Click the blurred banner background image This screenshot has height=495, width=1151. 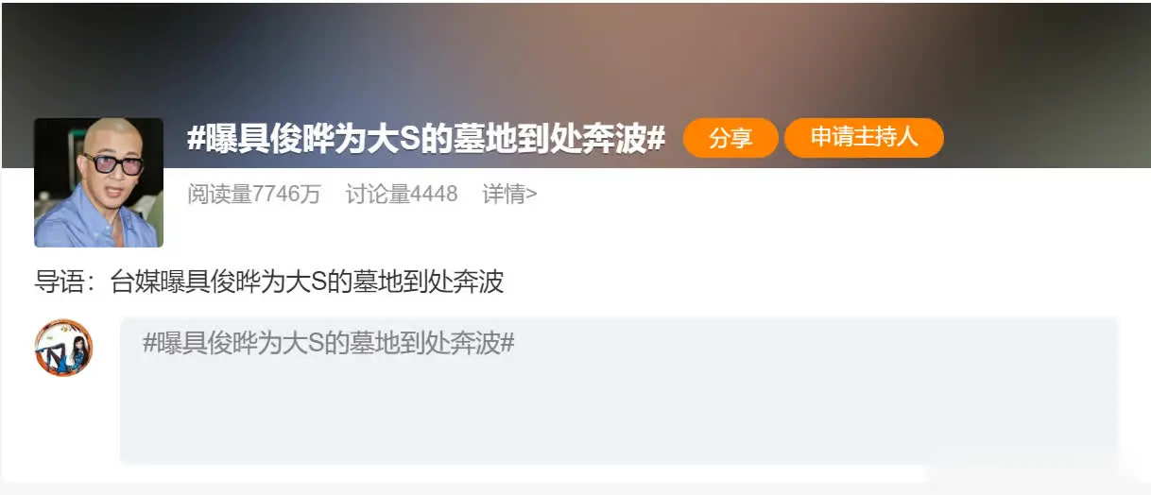575,57
